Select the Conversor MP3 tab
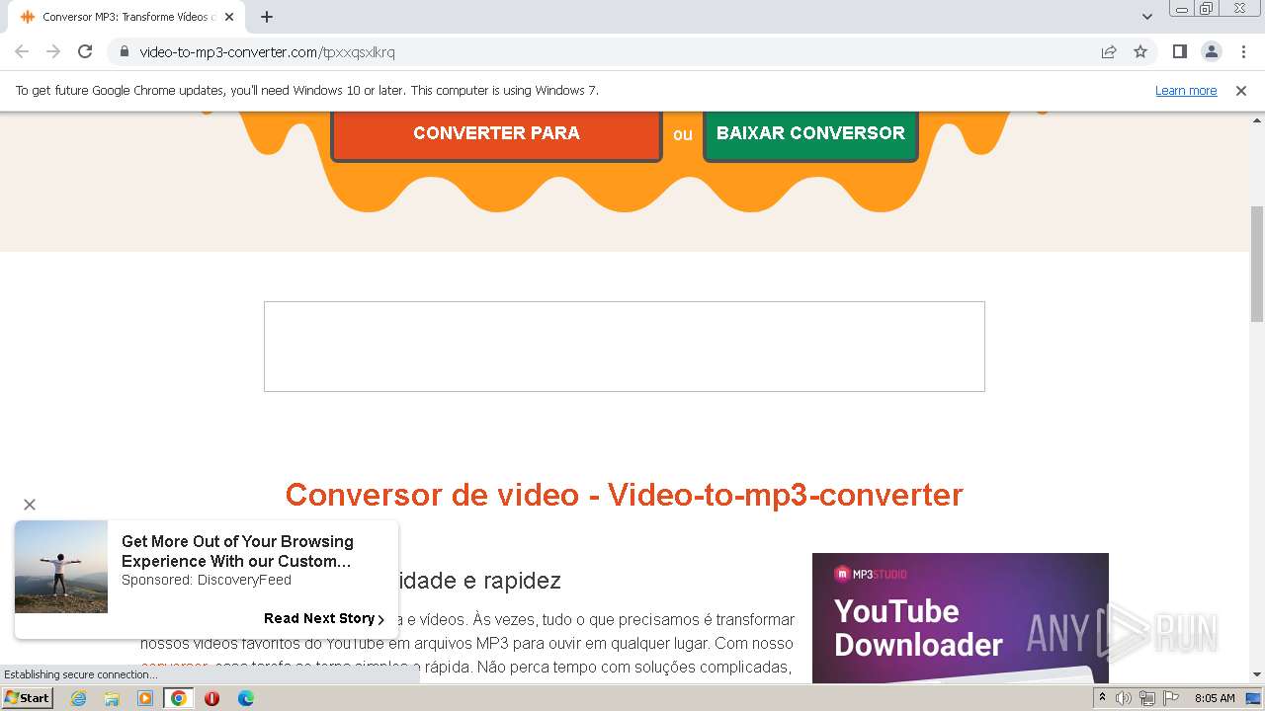 pyautogui.click(x=126, y=17)
